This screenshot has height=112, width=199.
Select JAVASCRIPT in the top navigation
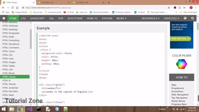pyautogui.click(x=37, y=18)
